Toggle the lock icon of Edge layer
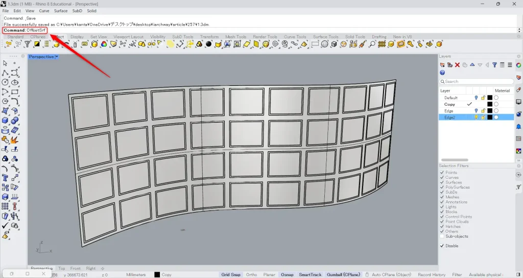Screen dimensions: 523x278 coord(483,111)
